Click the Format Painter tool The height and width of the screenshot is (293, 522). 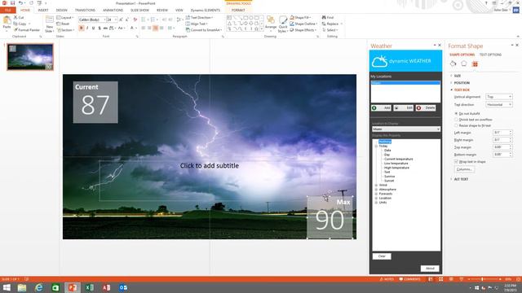27,30
